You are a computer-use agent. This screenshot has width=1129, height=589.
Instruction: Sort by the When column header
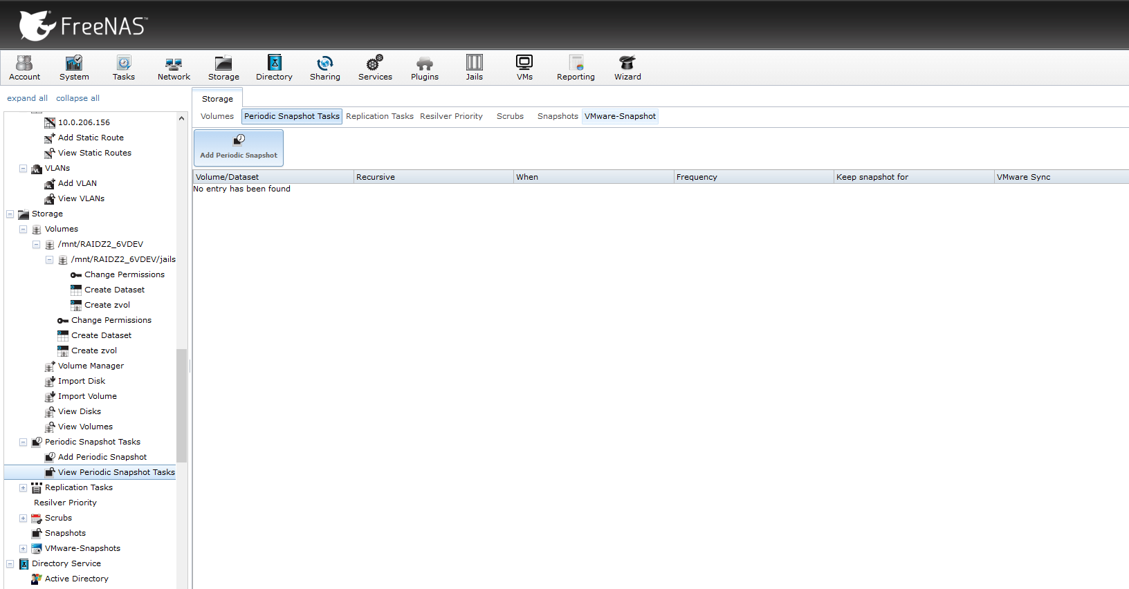tap(594, 177)
